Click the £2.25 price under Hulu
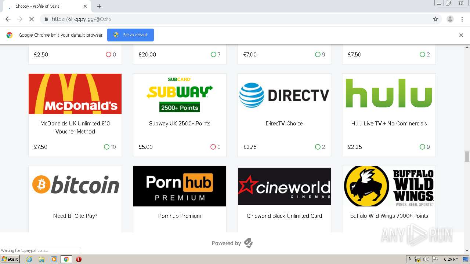Image resolution: width=470 pixels, height=264 pixels. tap(355, 147)
